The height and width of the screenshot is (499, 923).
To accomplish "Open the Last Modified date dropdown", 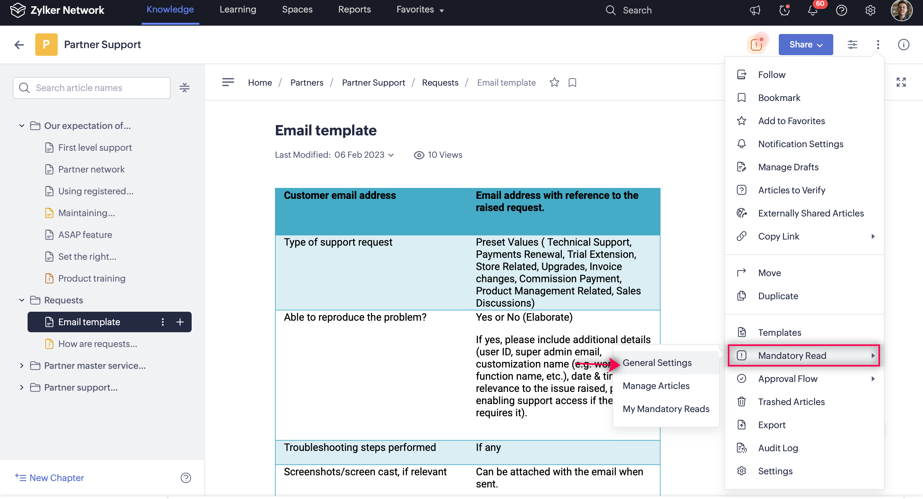I will [x=391, y=155].
